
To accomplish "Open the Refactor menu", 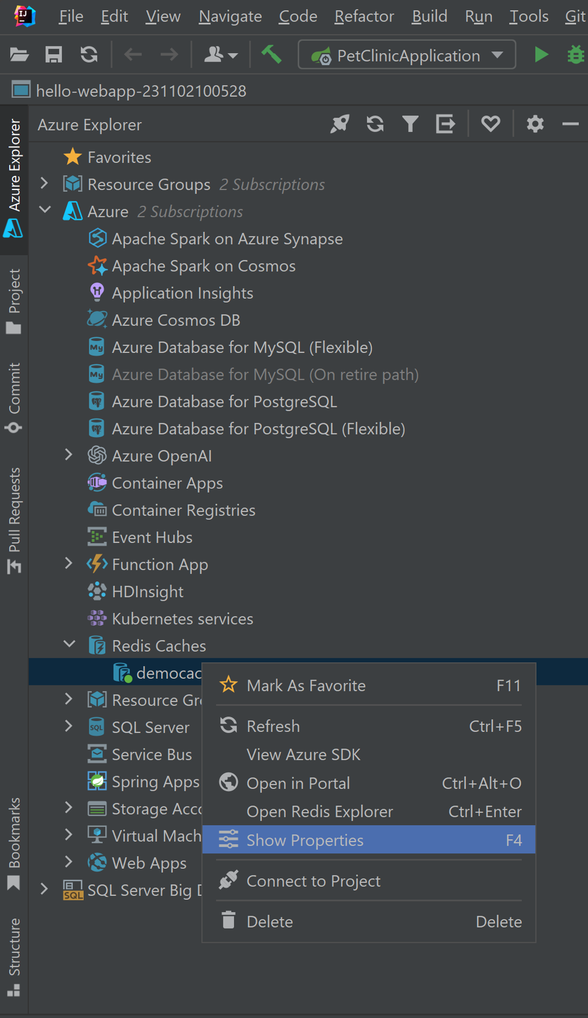I will pyautogui.click(x=364, y=16).
